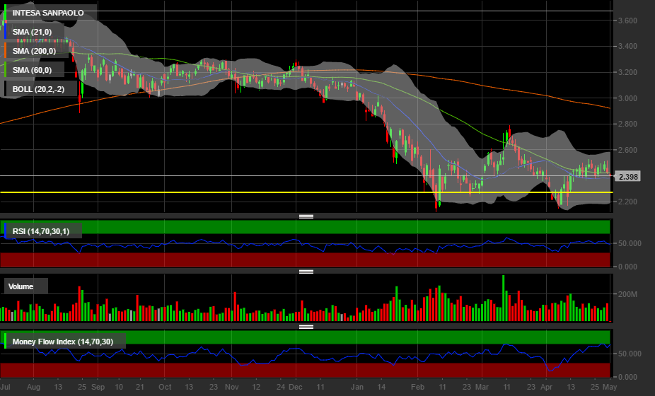Click the Mar date label
This screenshot has width=655, height=396.
click(482, 388)
